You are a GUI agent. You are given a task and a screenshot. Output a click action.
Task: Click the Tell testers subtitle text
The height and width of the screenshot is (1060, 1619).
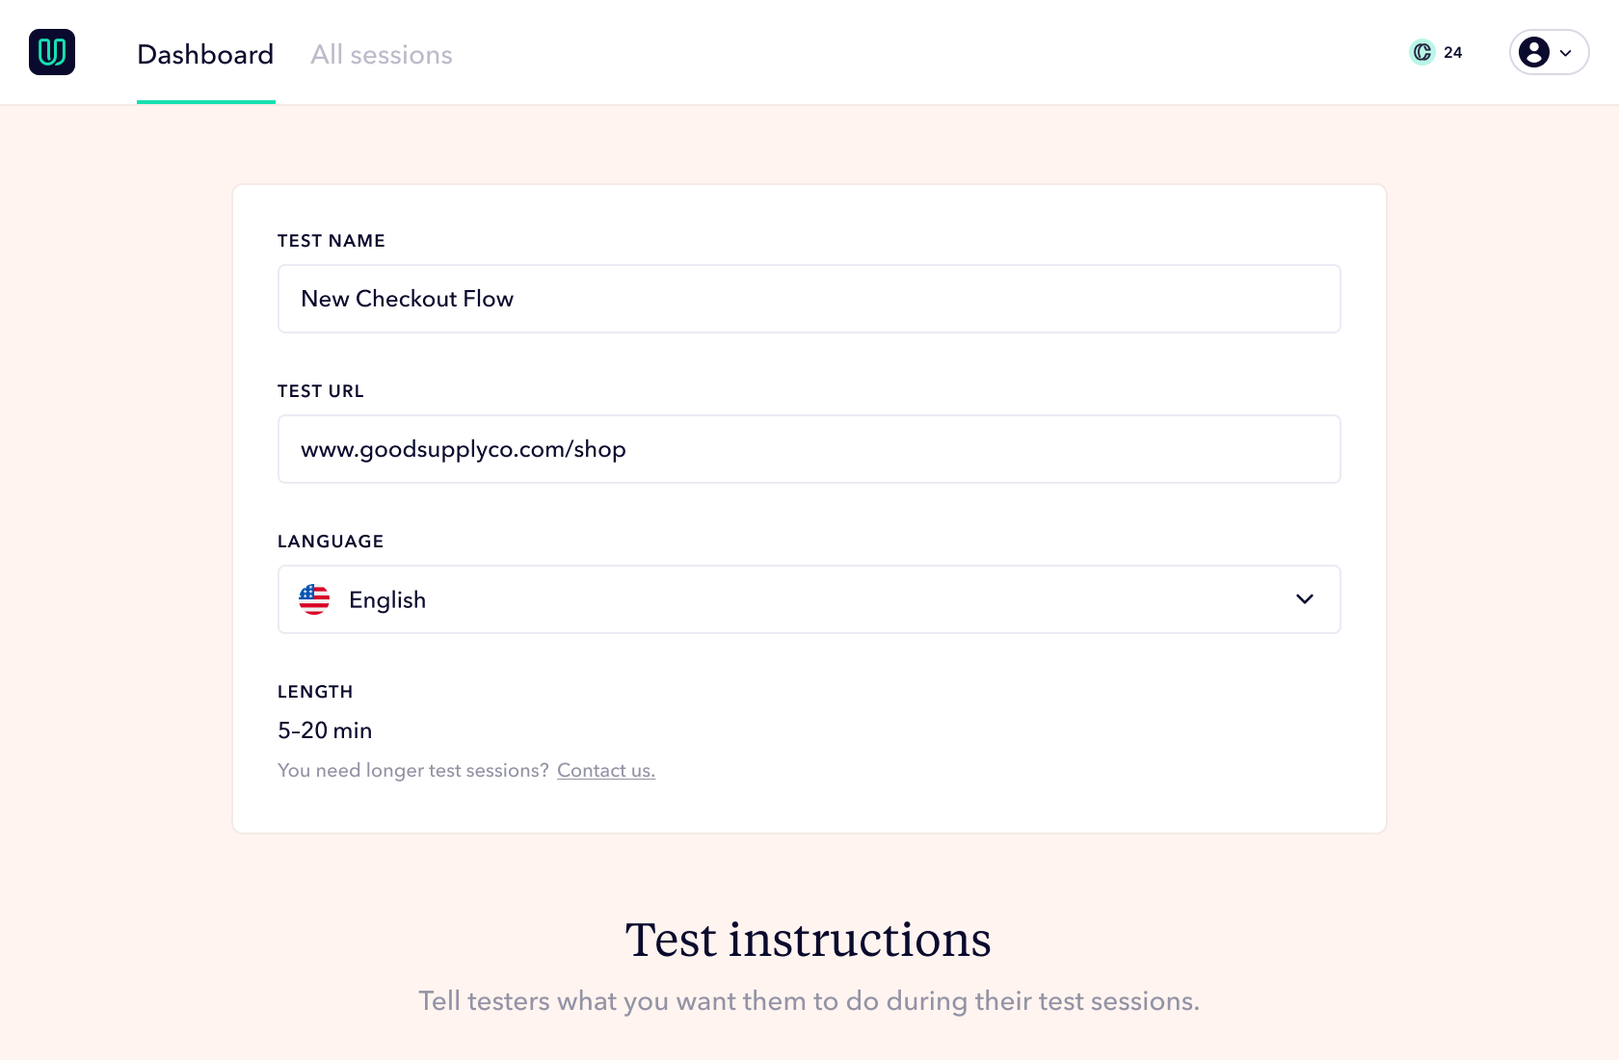pyautogui.click(x=808, y=1001)
